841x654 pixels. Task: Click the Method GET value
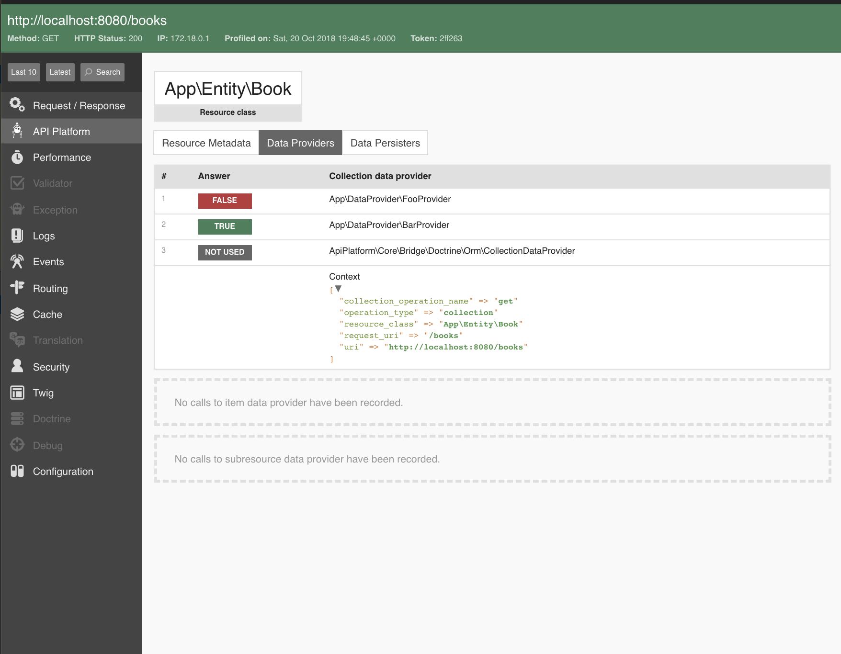tap(50, 38)
